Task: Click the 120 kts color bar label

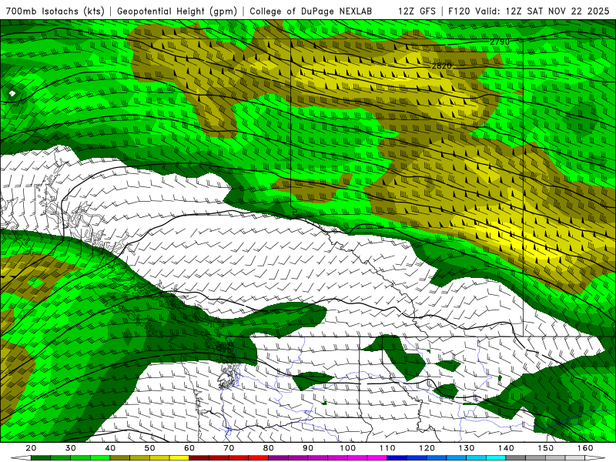Action: (427, 448)
